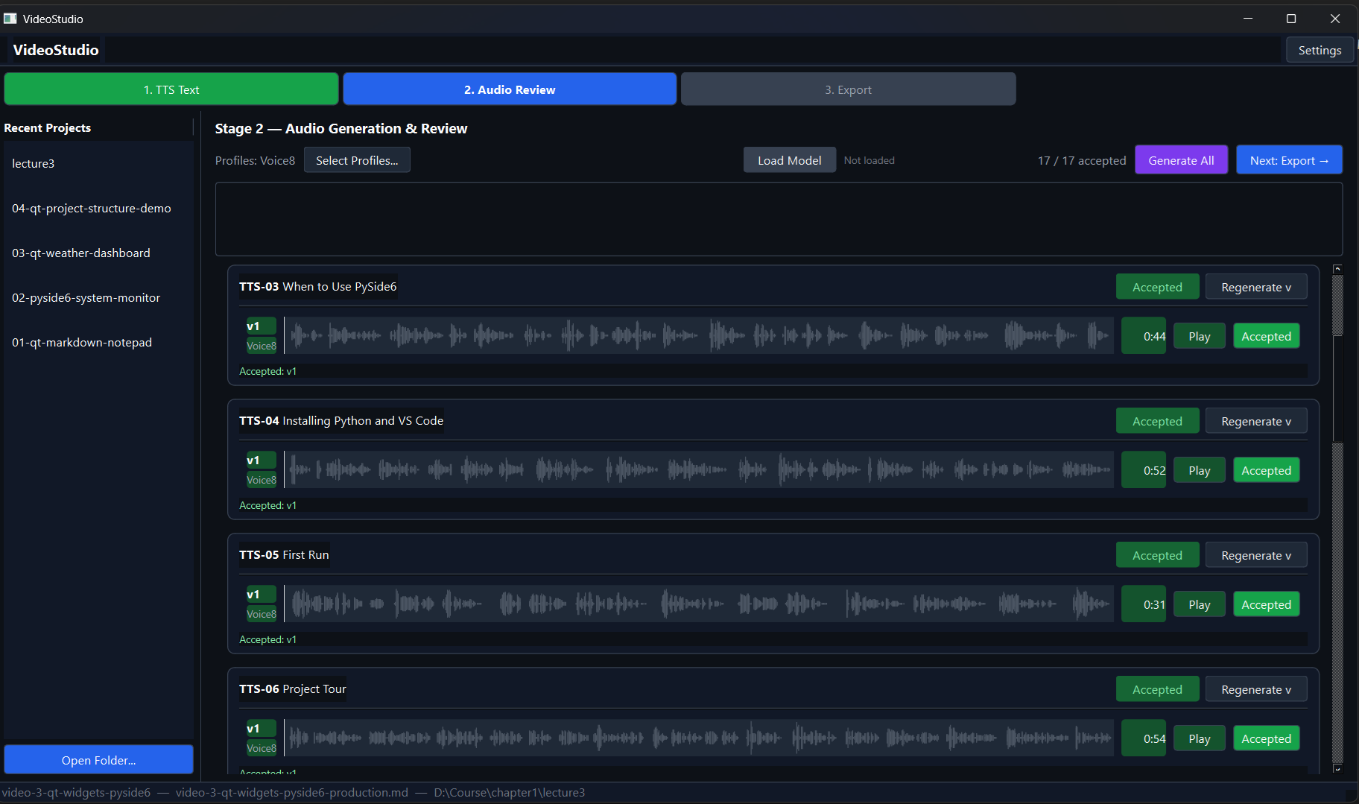Switch to the 3. Export stage
The height and width of the screenshot is (804, 1359).
pyautogui.click(x=848, y=89)
